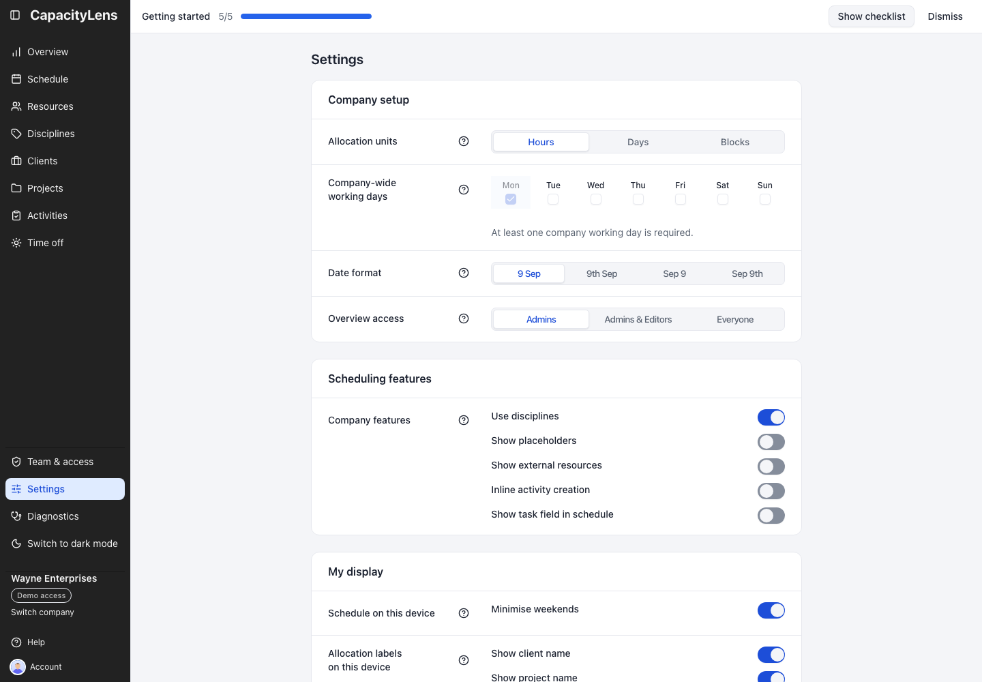Click the Projects folder icon
The width and height of the screenshot is (982, 682).
click(16, 188)
